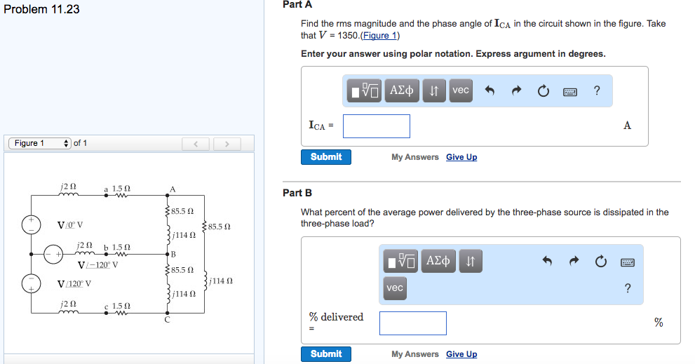695x364 pixels.
Task: Go to the next figure
Action: (227, 144)
